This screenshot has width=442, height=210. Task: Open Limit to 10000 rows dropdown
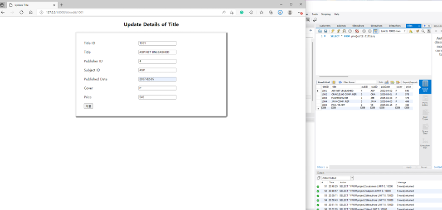[x=393, y=31]
